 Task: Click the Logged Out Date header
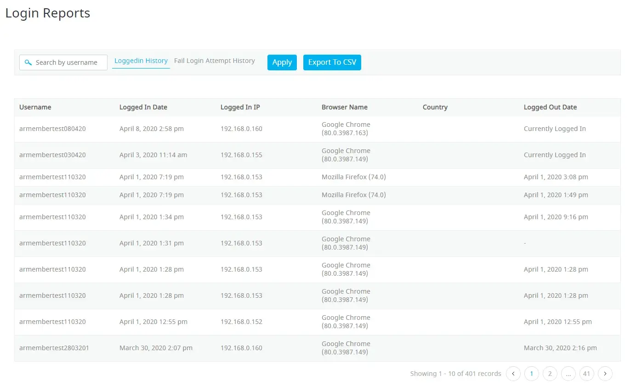pos(550,107)
